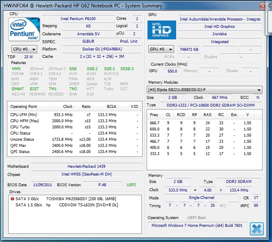Click the blue X close icon button
Image resolution: width=272 pixels, height=242 pixels.
coord(257,229)
